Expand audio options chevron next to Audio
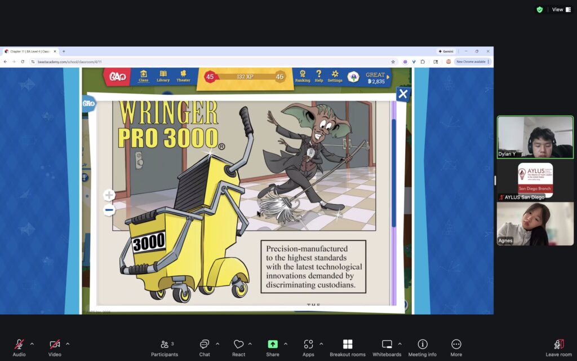 pos(32,344)
